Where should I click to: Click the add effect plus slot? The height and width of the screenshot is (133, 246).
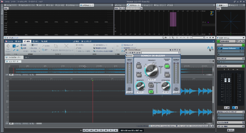(x=231, y=55)
